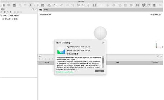The width and height of the screenshot is (164, 100).
Task: Zoom in with the magnifier plus icon
Action: tap(78, 5)
